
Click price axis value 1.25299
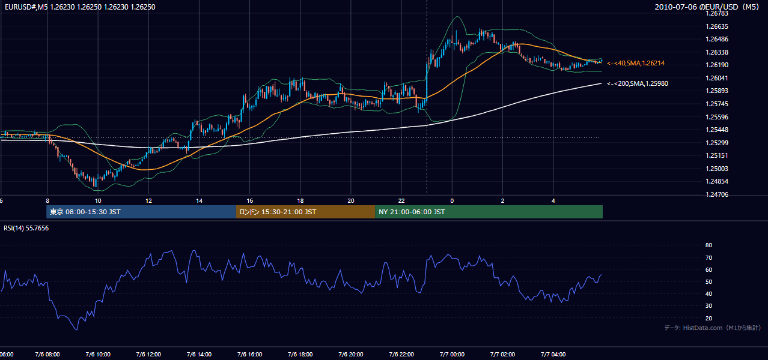(x=718, y=143)
